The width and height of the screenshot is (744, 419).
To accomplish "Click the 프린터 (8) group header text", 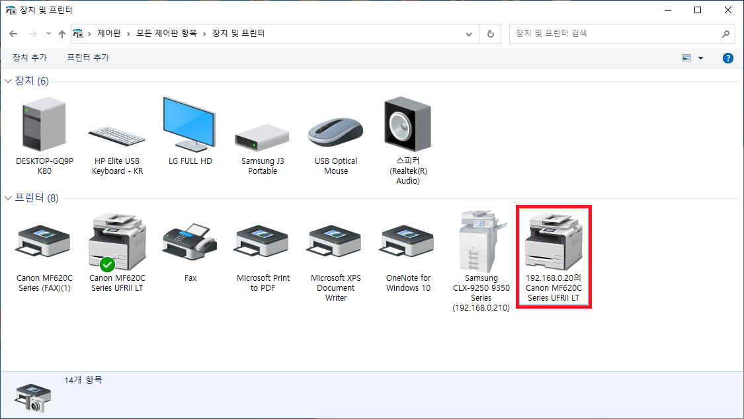I will click(37, 198).
